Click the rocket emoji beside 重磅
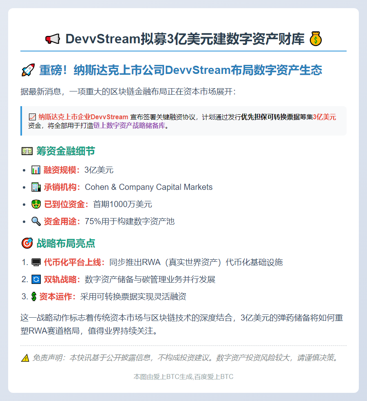This screenshot has height=401, width=367. pos(28,70)
